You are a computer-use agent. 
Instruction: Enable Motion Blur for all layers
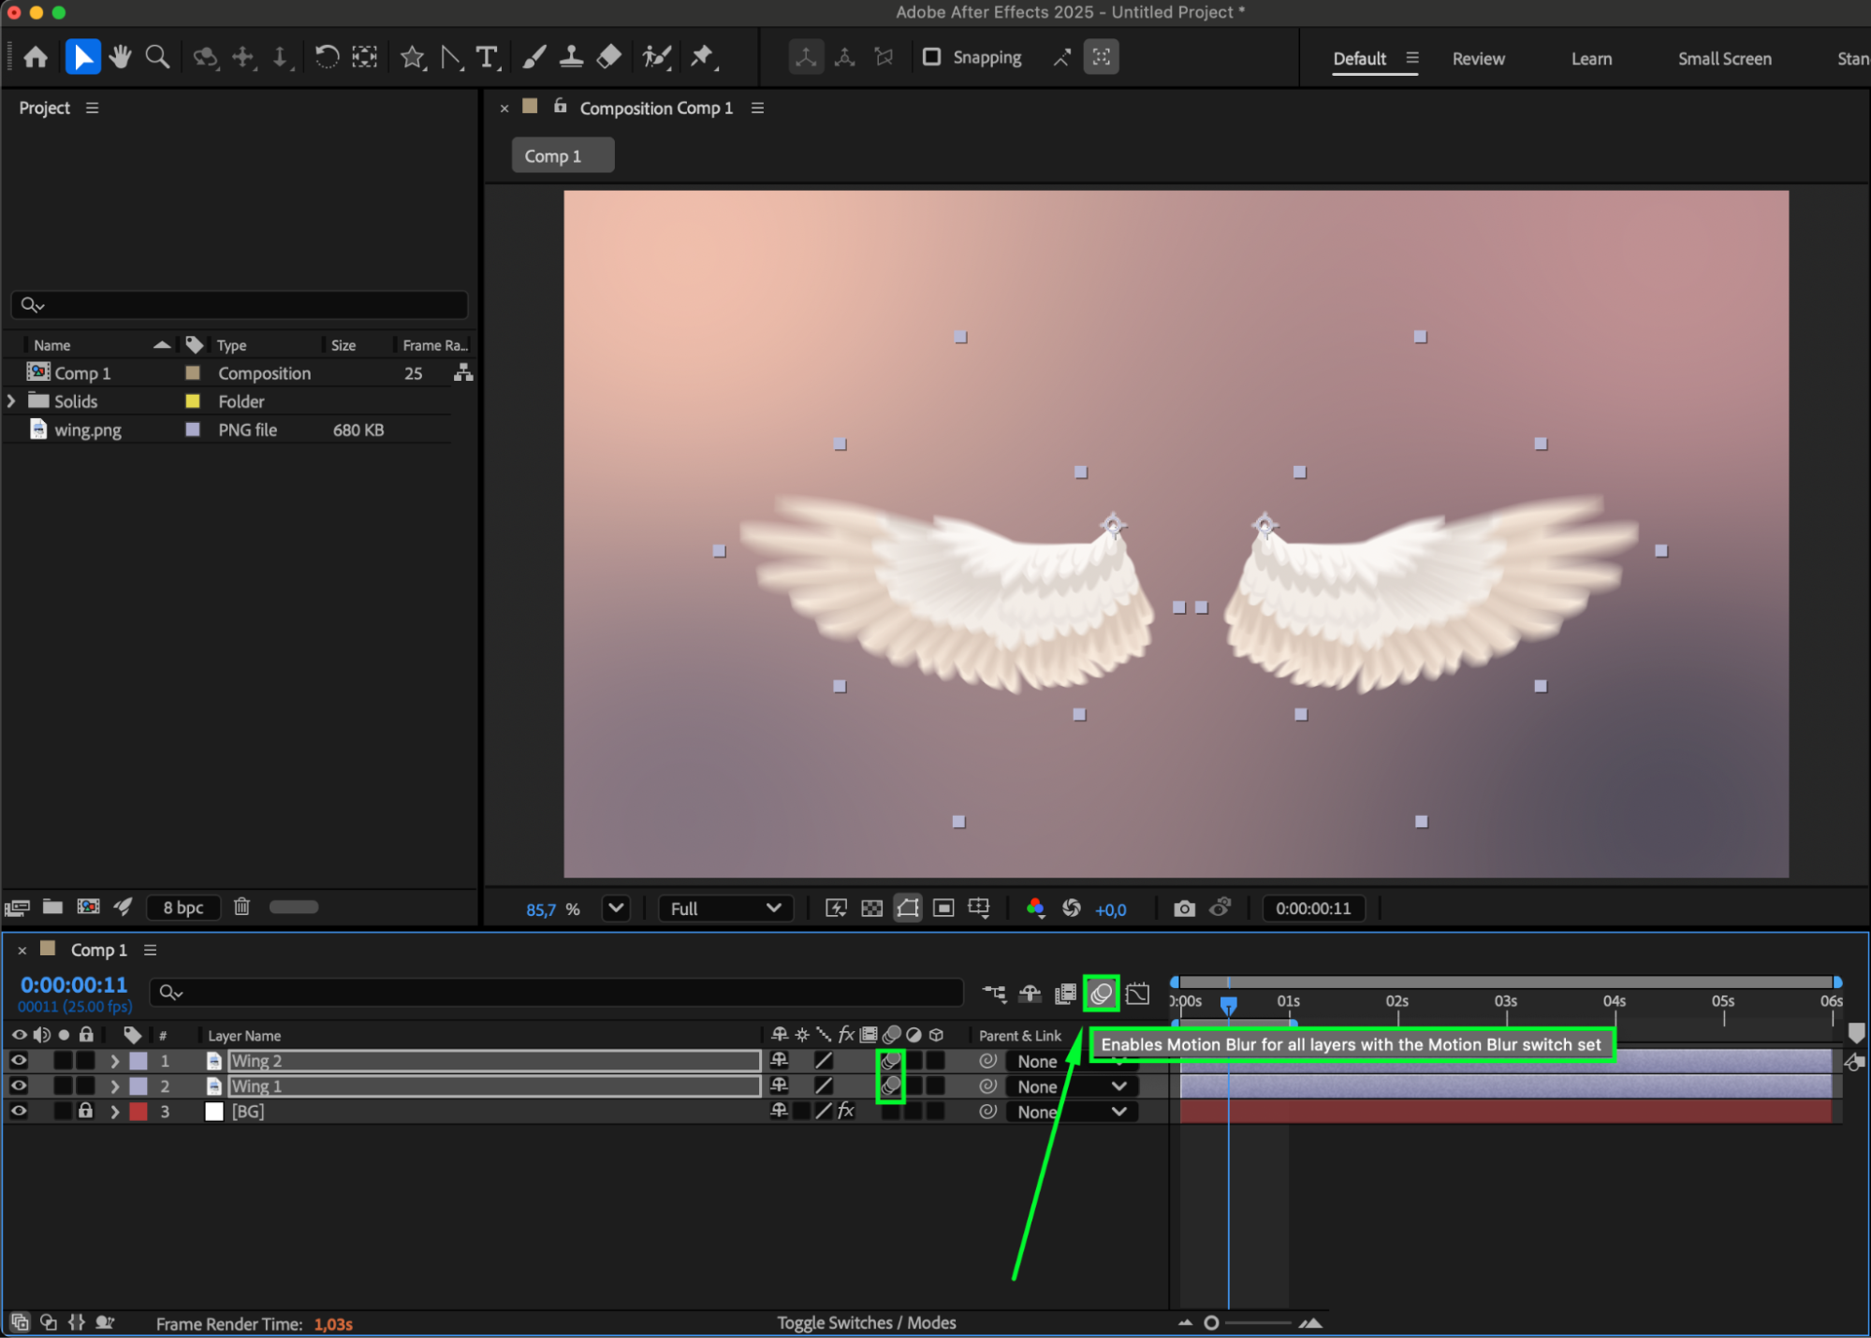click(x=1101, y=994)
